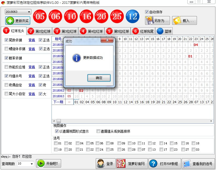This screenshot has height=170, width=216.
Task: Click the green plus 更新开奖 button
Action: point(18,21)
